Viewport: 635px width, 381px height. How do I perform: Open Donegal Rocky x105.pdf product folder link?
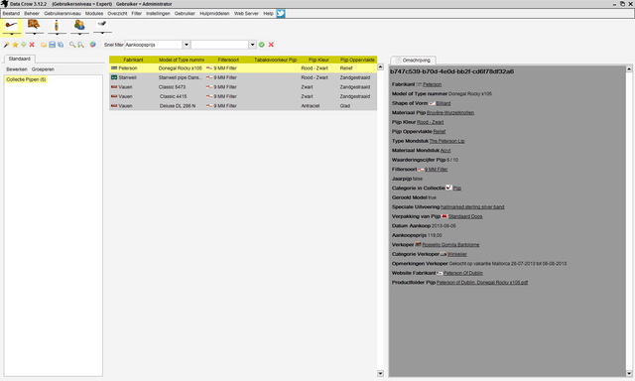(482, 282)
